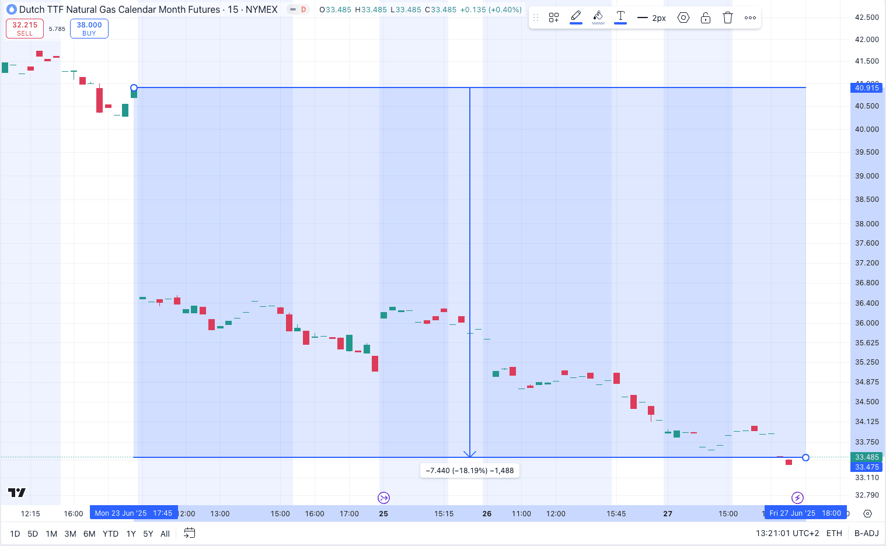Click the 33.485 current price label
The image size is (886, 546).
(867, 457)
